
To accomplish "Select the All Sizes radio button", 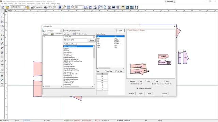I will click(x=116, y=71).
